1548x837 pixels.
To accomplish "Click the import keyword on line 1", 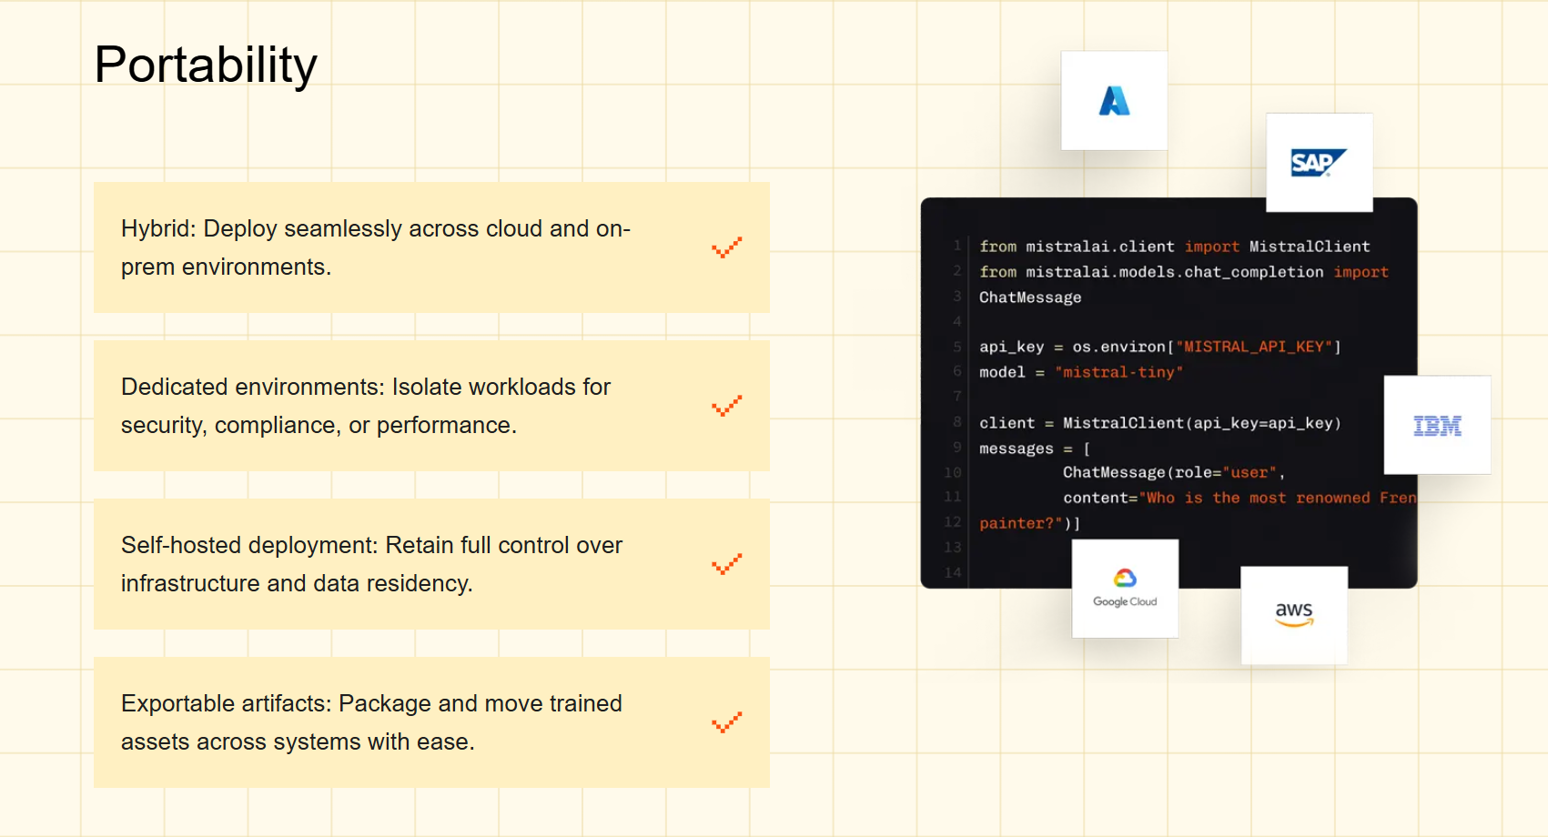I will point(1213,246).
